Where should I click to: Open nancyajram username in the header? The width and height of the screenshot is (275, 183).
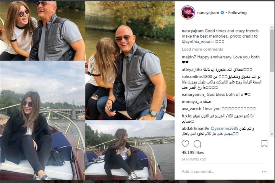208,13
